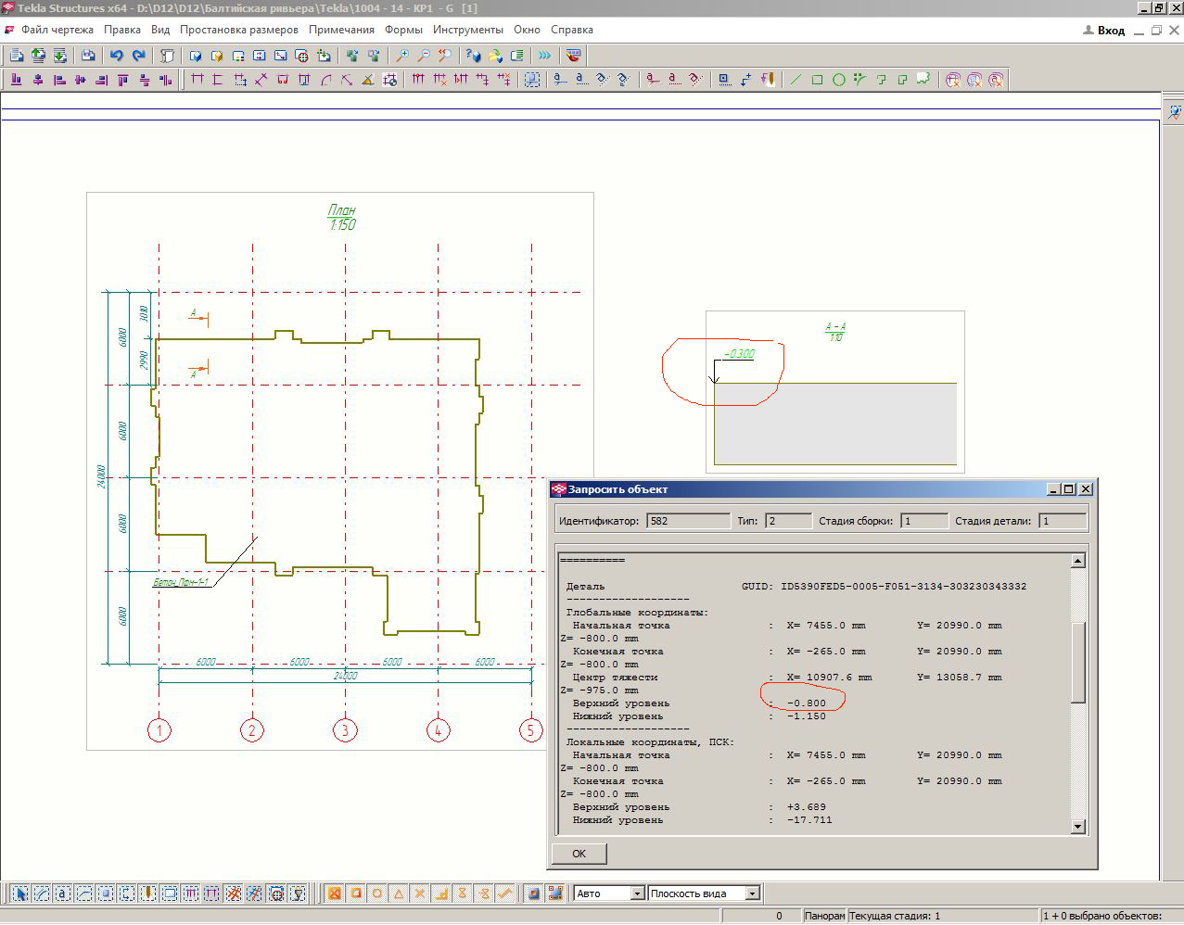Click the Undo arrow icon
1184x925 pixels.
click(x=117, y=56)
